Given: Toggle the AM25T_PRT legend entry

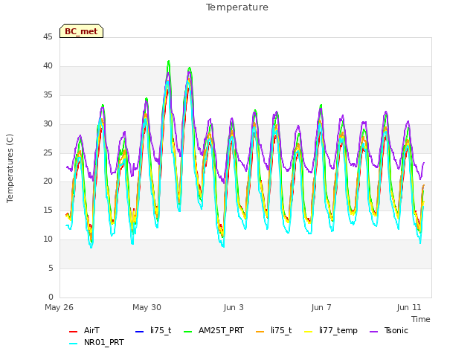Looking at the screenshot, I should tap(213, 330).
